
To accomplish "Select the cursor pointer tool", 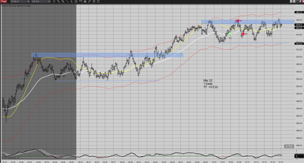I will coord(71,2).
